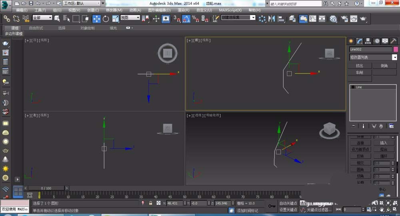The width and height of the screenshot is (400, 216).
Task: Toggle the Angle Snap button
Action: [x=186, y=18]
